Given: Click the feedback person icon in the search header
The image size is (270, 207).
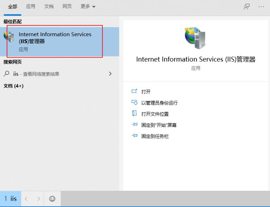Looking at the screenshot, I should pyautogui.click(x=246, y=7).
